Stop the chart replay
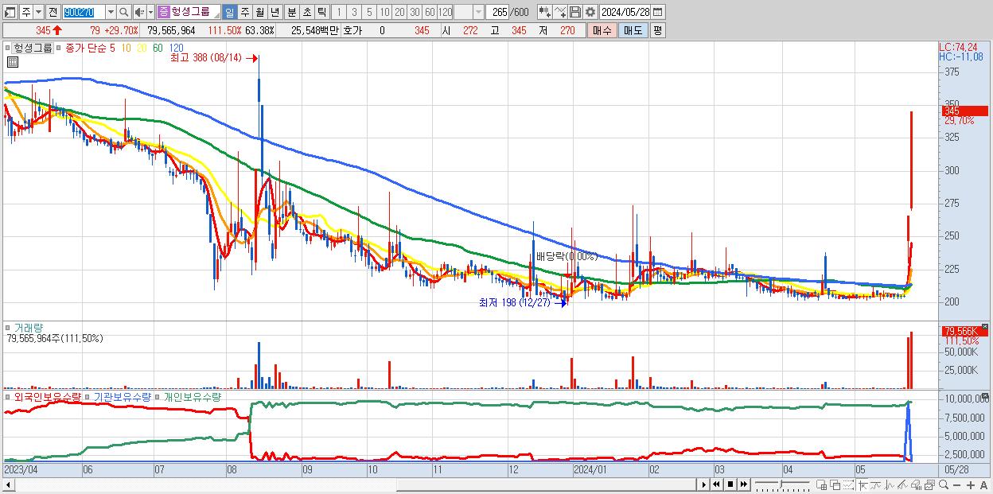This screenshot has height=494, width=993. pyautogui.click(x=730, y=484)
